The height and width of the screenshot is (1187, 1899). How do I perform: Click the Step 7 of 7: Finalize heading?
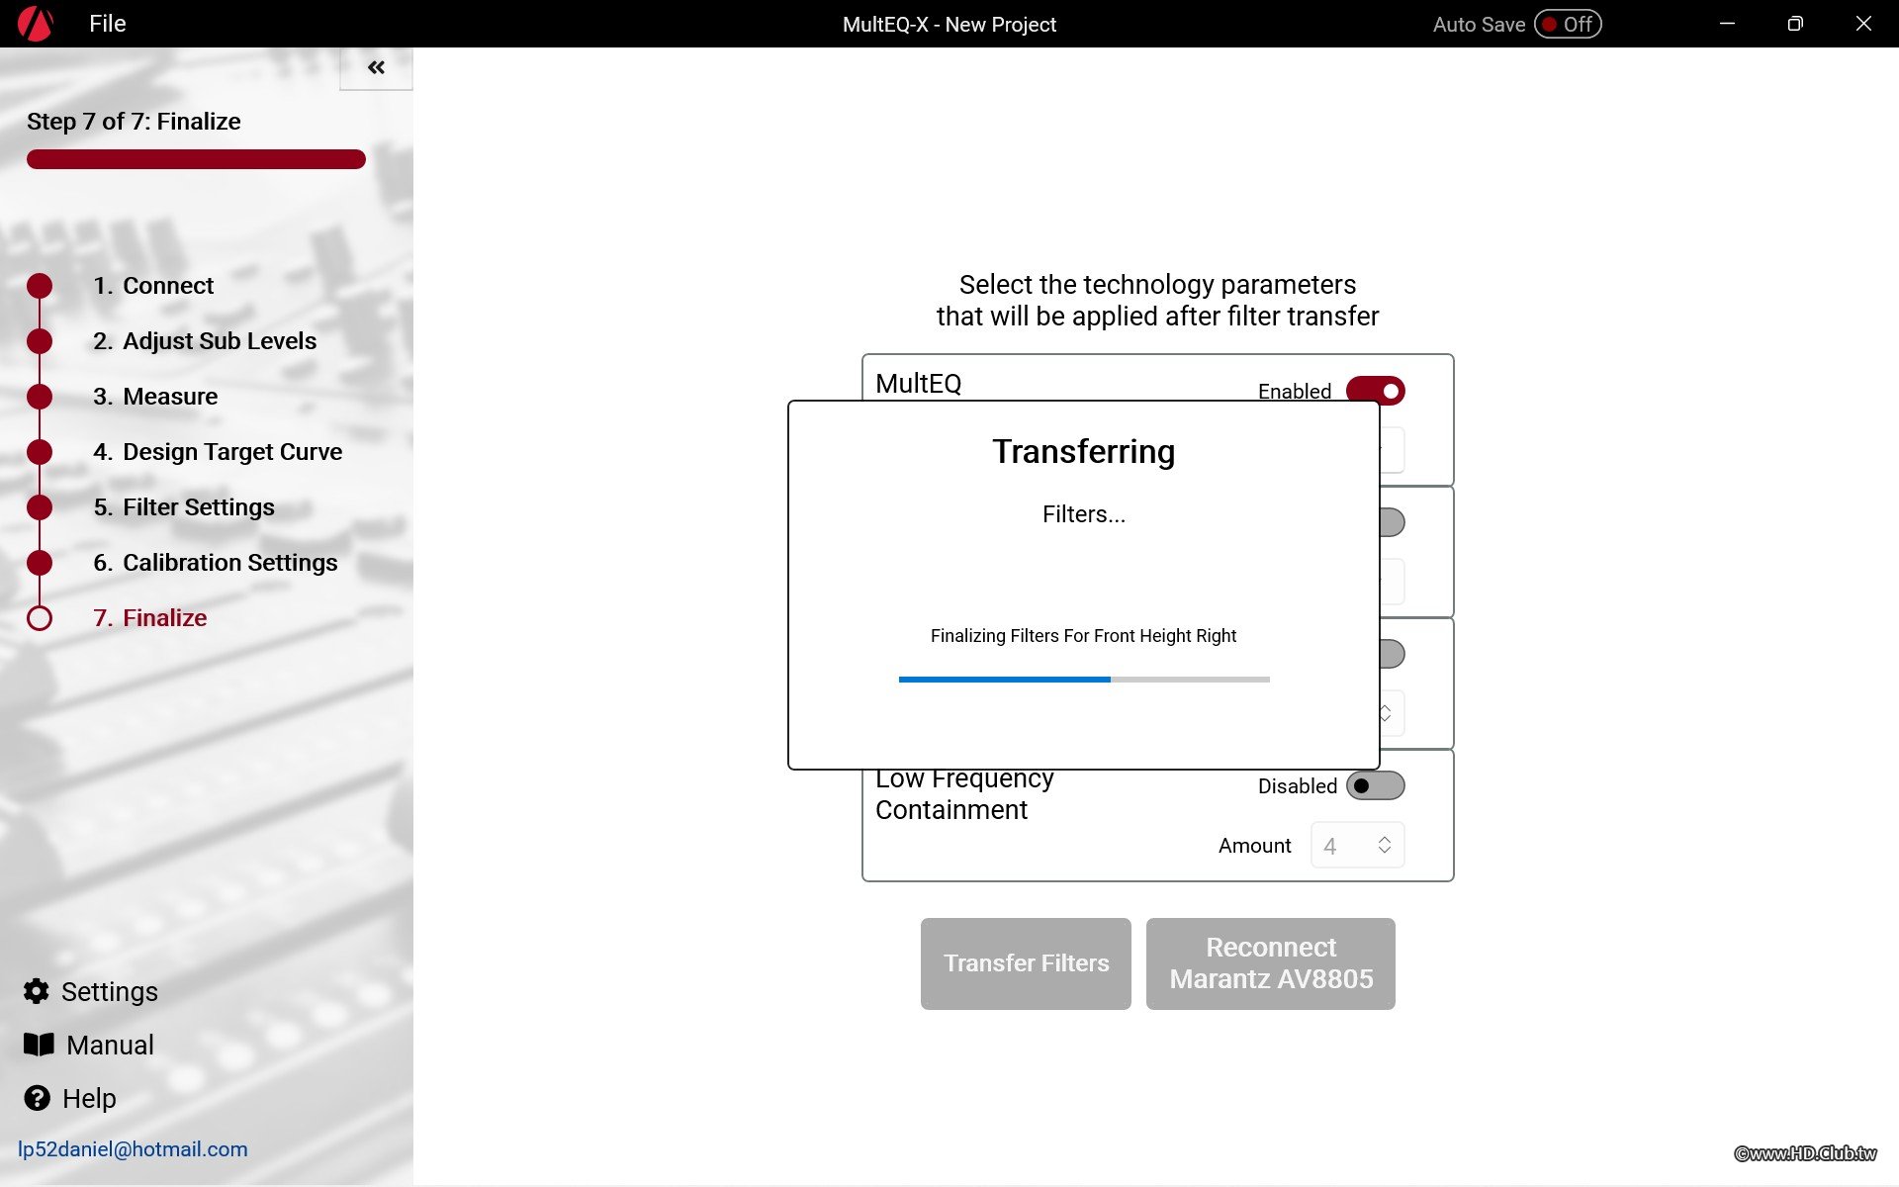click(134, 122)
